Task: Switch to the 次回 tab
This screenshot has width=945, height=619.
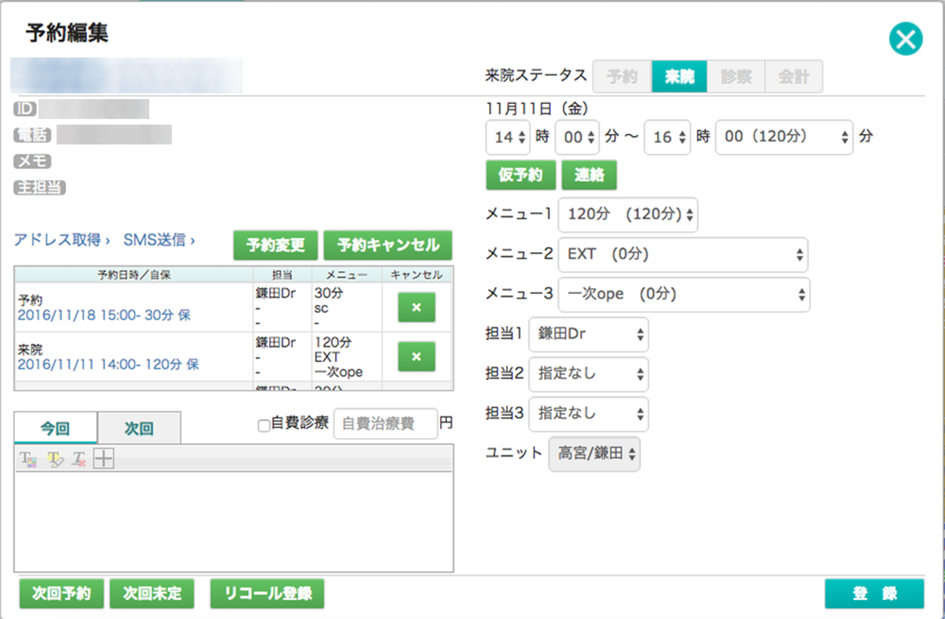Action: point(139,429)
